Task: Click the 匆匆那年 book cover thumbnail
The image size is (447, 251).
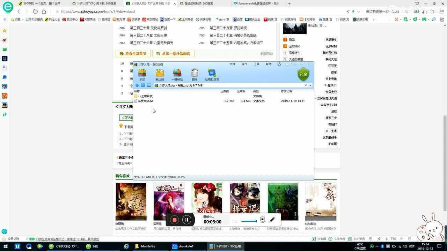Action: 321,201
